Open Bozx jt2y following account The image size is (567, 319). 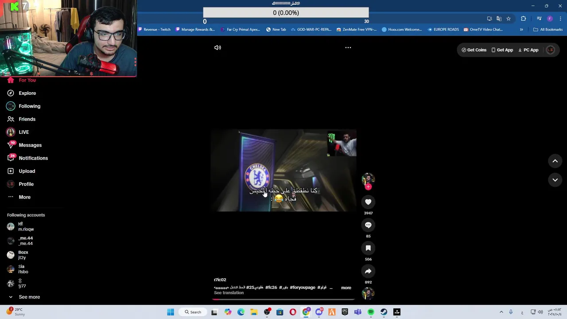pyautogui.click(x=18, y=255)
